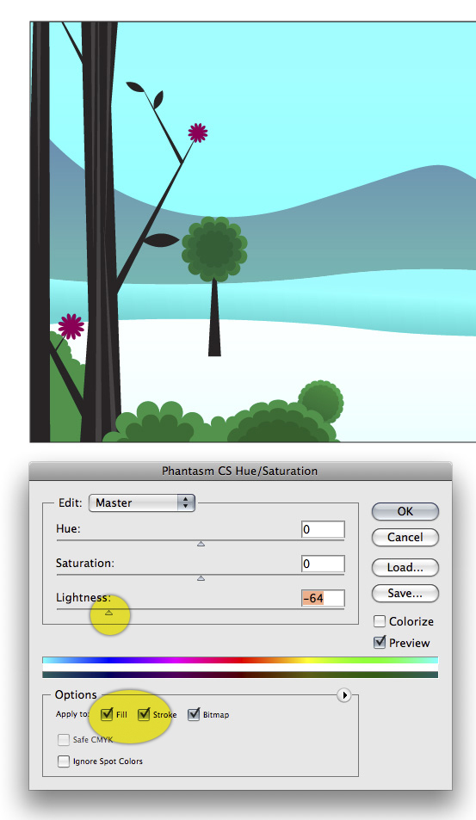
Task: Toggle the Fill checkbox
Action: pyautogui.click(x=107, y=714)
